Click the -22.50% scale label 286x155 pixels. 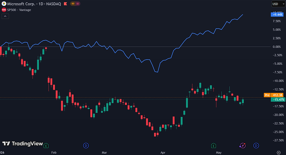pyautogui.click(x=278, y=123)
